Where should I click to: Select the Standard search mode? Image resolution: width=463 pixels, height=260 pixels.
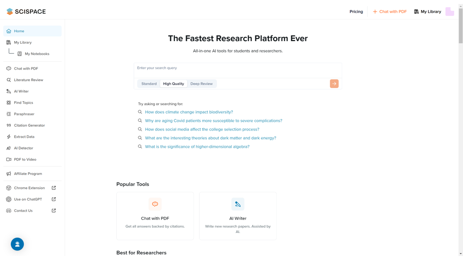[149, 84]
